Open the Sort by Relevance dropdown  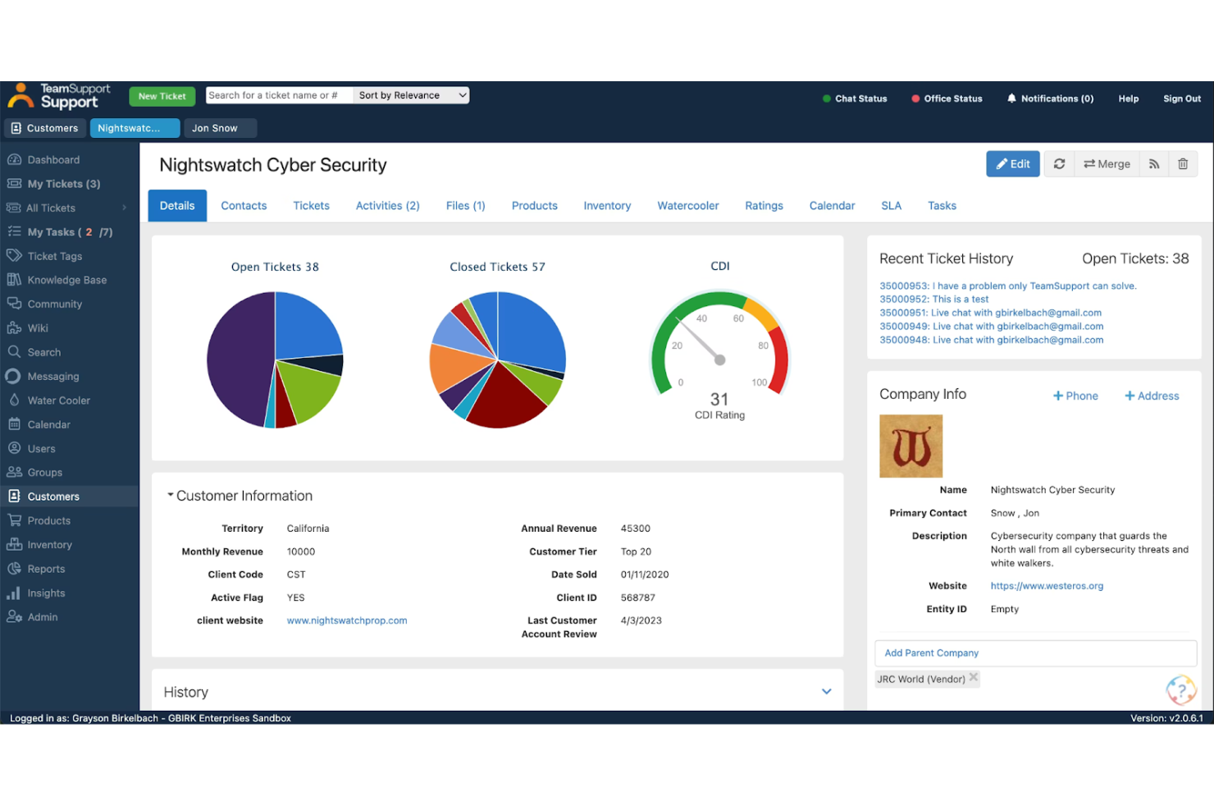(x=412, y=95)
